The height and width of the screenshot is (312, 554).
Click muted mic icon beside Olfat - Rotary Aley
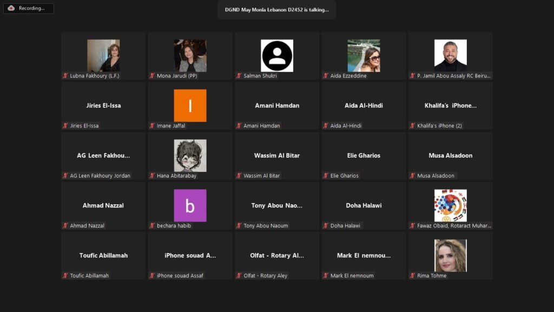click(239, 276)
